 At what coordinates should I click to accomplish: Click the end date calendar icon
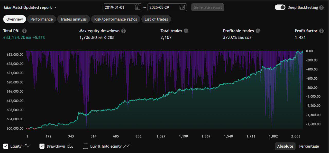pos(183,7)
